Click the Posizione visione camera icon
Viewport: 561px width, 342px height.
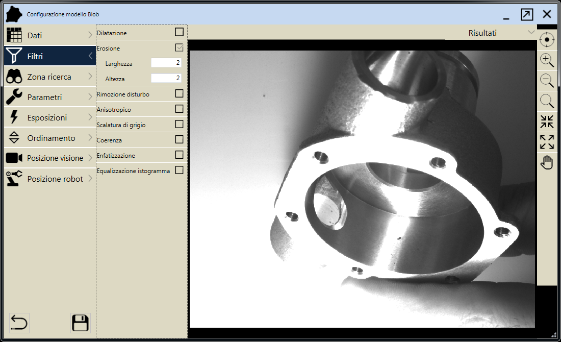pyautogui.click(x=14, y=158)
